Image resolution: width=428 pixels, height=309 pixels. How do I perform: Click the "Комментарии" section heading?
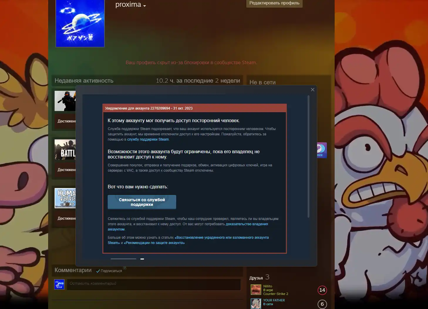click(x=73, y=270)
